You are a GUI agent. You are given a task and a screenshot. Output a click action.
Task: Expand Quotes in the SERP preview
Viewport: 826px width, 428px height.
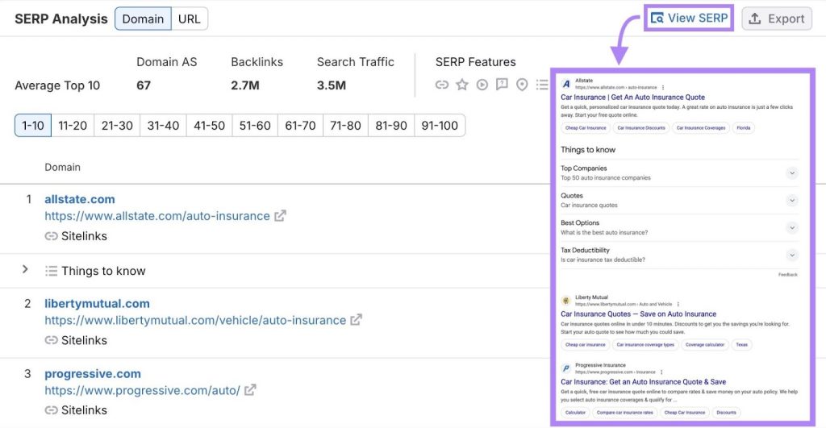(792, 201)
